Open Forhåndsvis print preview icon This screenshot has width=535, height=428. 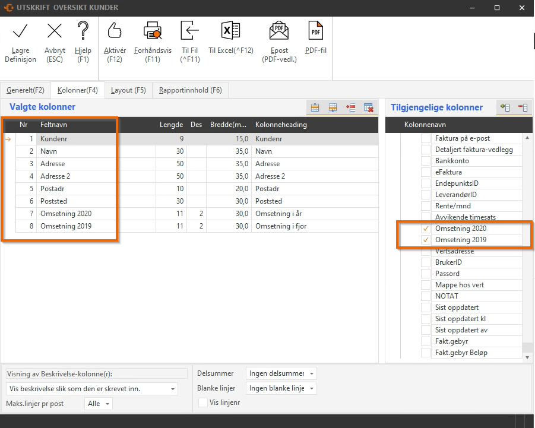(x=153, y=31)
